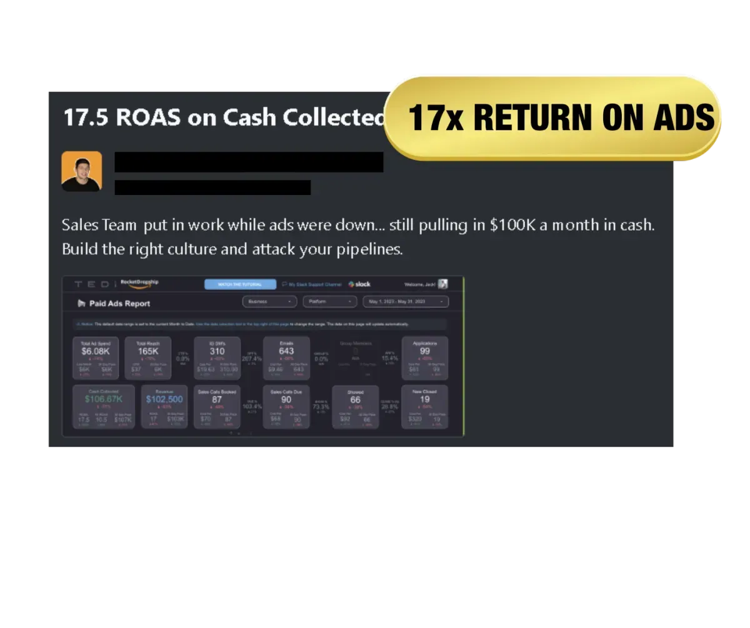This screenshot has width=750, height=628.
Task: Select the Applications 99 metric card
Action: (425, 358)
